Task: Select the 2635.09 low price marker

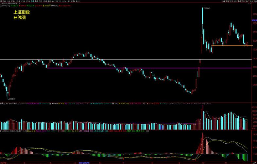Action: (x=12, y=98)
